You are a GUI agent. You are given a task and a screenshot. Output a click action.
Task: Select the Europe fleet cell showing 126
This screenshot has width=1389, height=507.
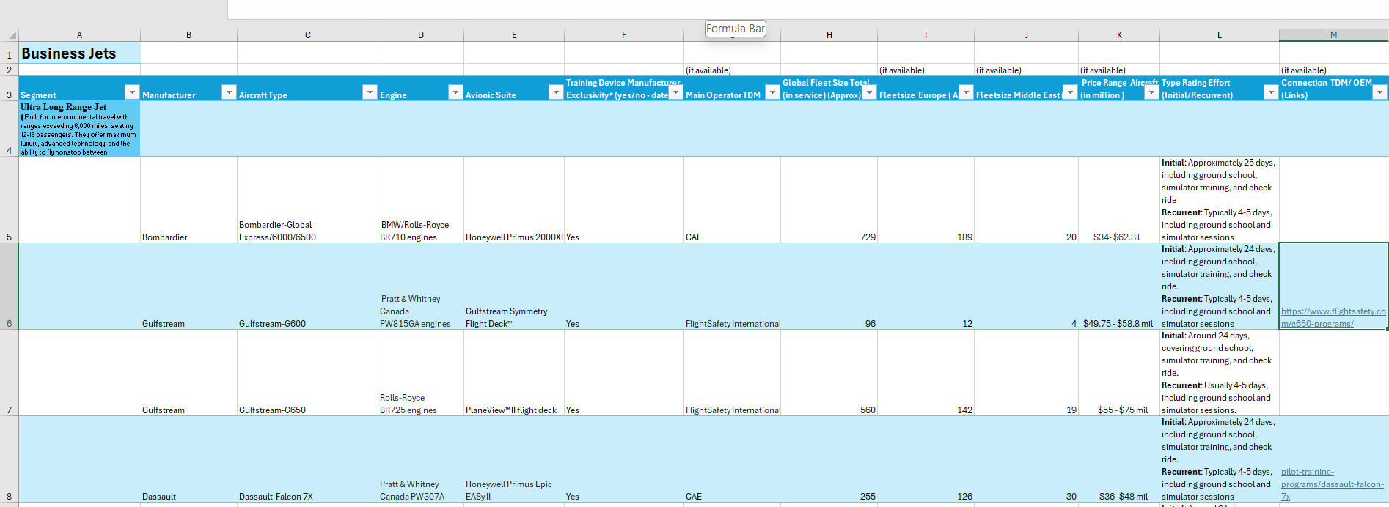926,459
